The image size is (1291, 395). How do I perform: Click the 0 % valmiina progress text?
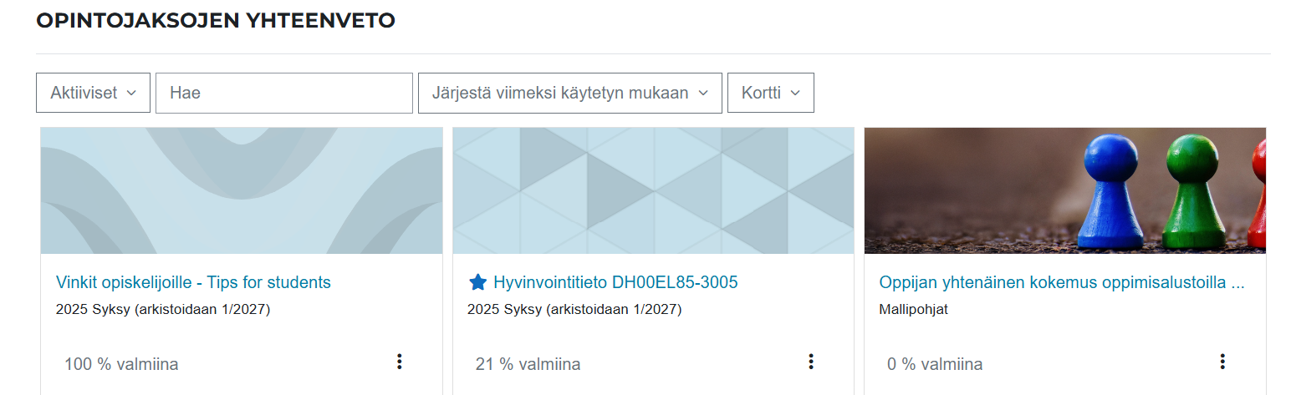click(935, 364)
